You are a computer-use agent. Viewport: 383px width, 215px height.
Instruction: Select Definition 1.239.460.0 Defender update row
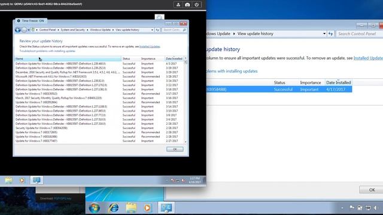coord(99,64)
